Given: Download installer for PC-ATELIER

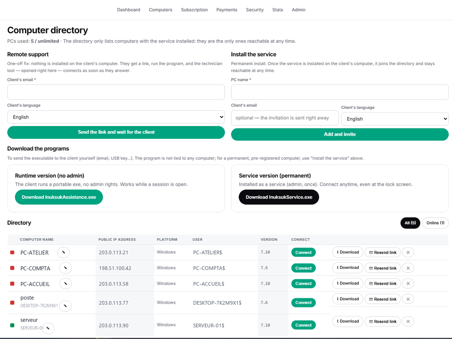Looking at the screenshot, I should coord(348,252).
